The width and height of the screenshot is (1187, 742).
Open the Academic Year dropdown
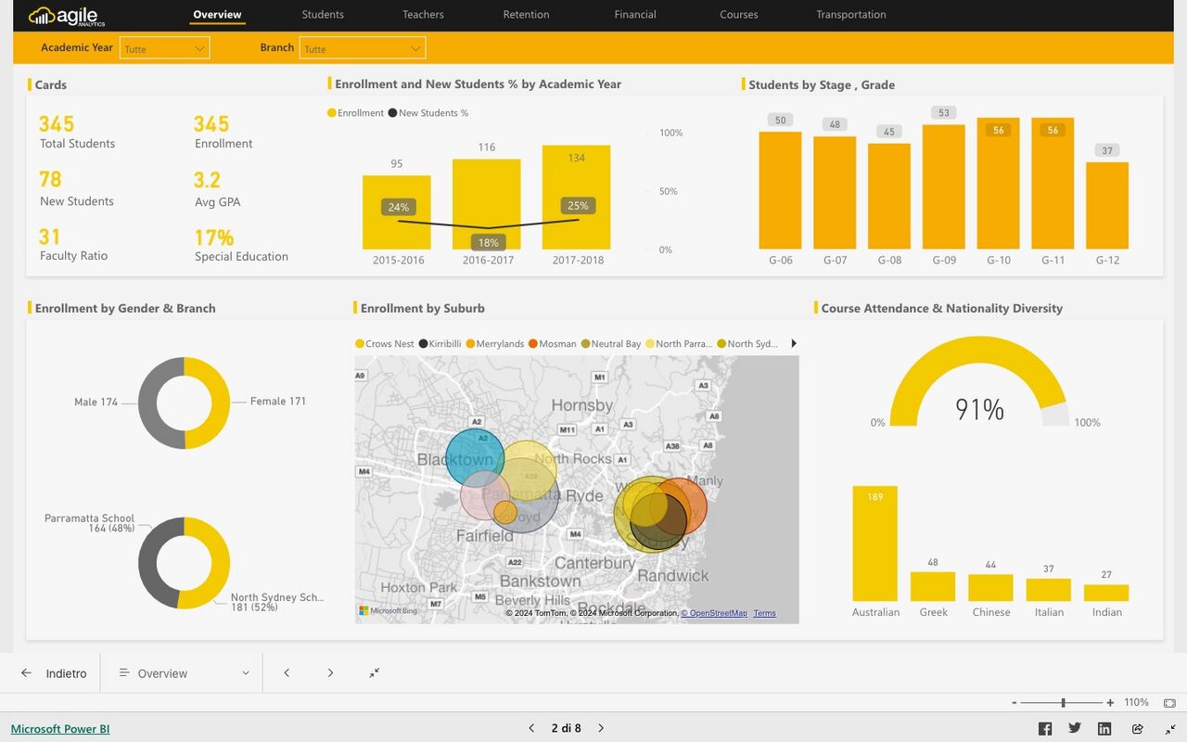coord(164,46)
